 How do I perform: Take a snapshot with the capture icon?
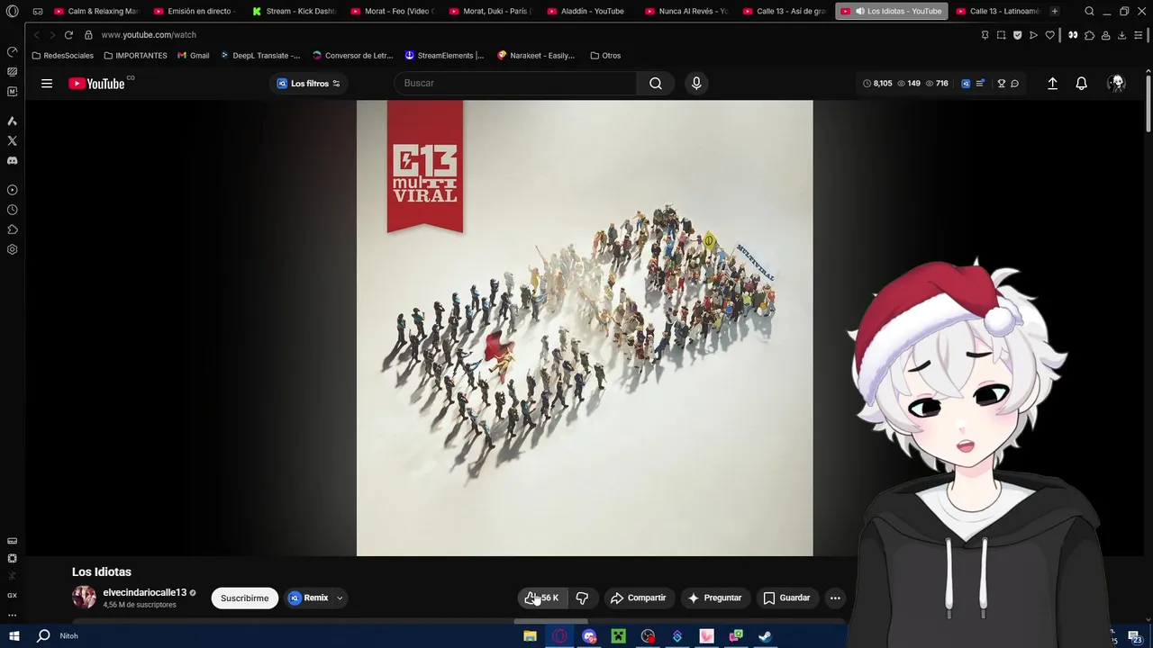(1001, 35)
